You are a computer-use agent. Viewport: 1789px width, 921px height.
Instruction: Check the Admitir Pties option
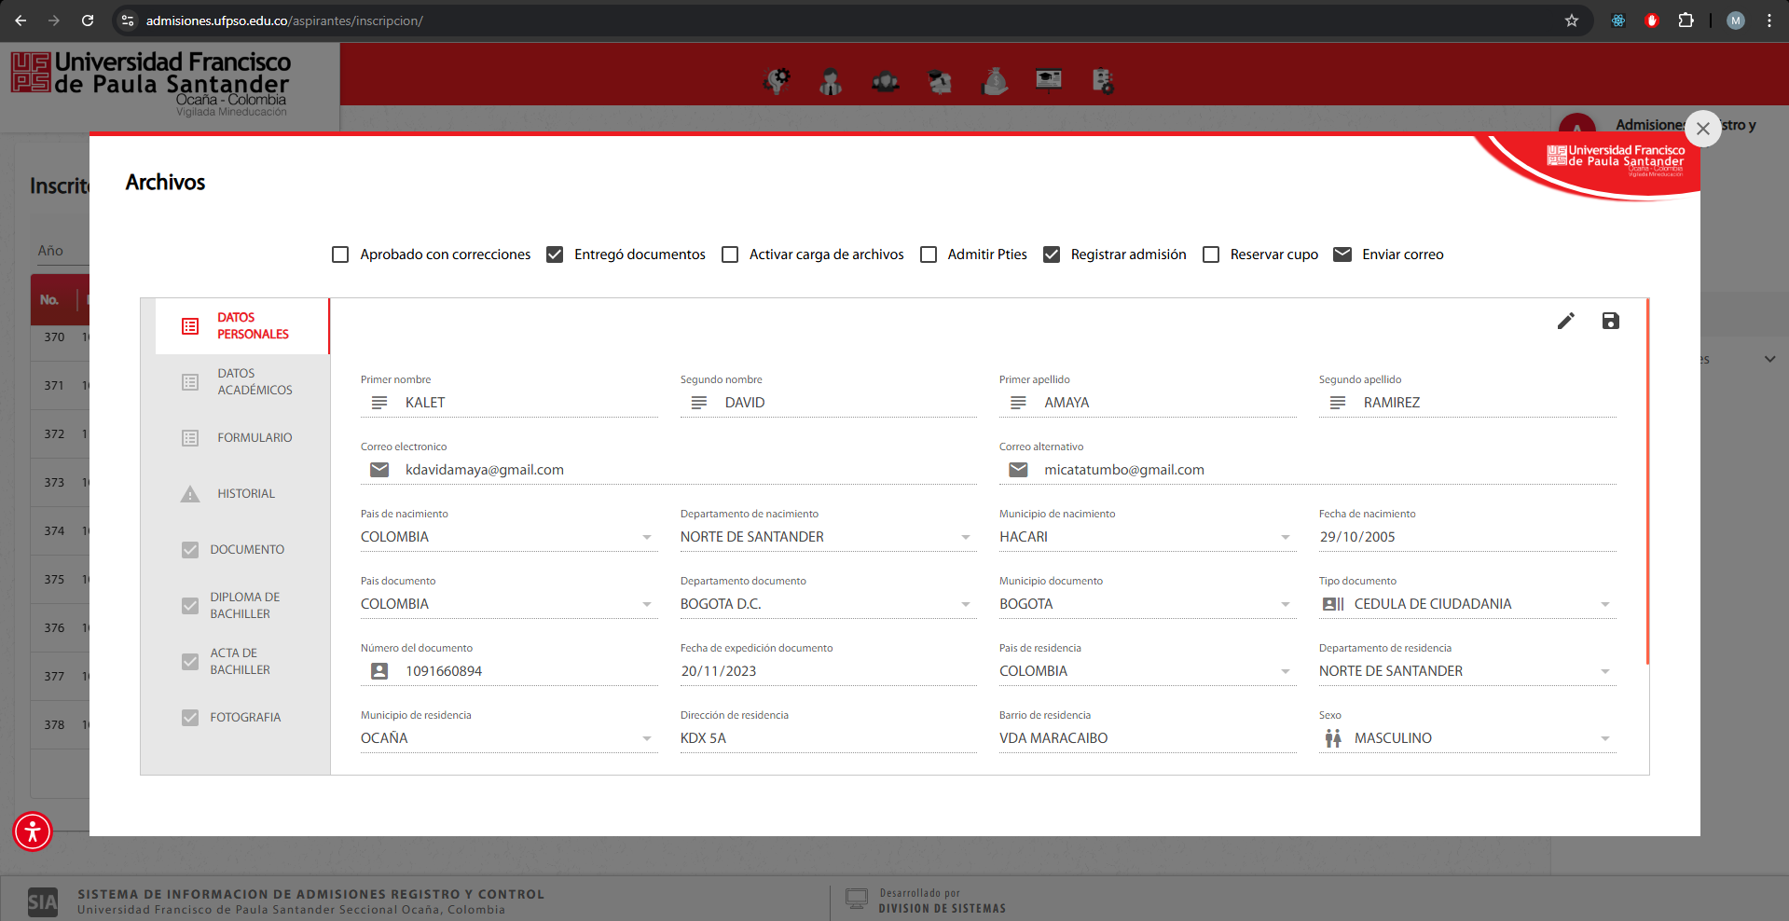click(929, 254)
